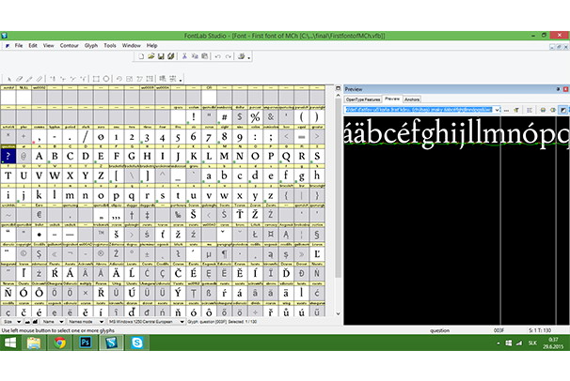Open the Contour menu
This screenshot has height=381, width=570.
pos(69,45)
